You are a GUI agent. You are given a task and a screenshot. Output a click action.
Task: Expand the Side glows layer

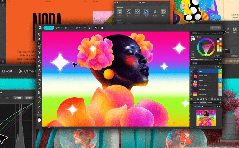192,89
